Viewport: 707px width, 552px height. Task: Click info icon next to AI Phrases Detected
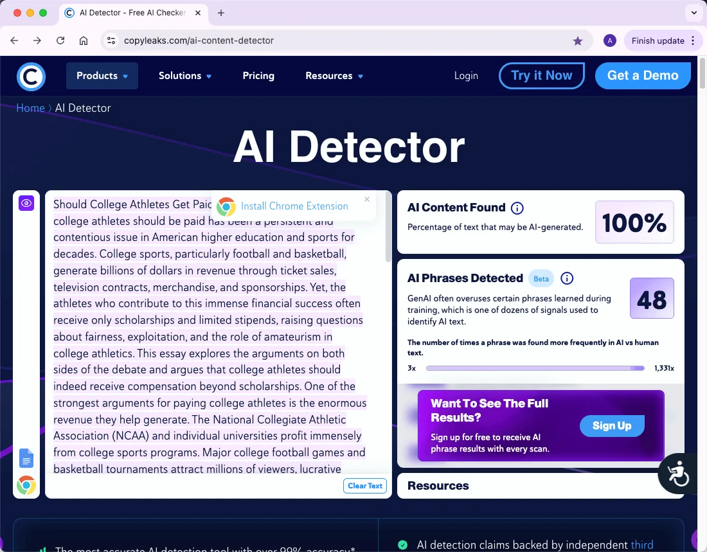pyautogui.click(x=567, y=278)
